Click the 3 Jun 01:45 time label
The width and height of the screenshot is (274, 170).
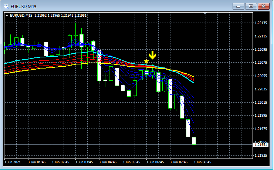(x=37, y=162)
